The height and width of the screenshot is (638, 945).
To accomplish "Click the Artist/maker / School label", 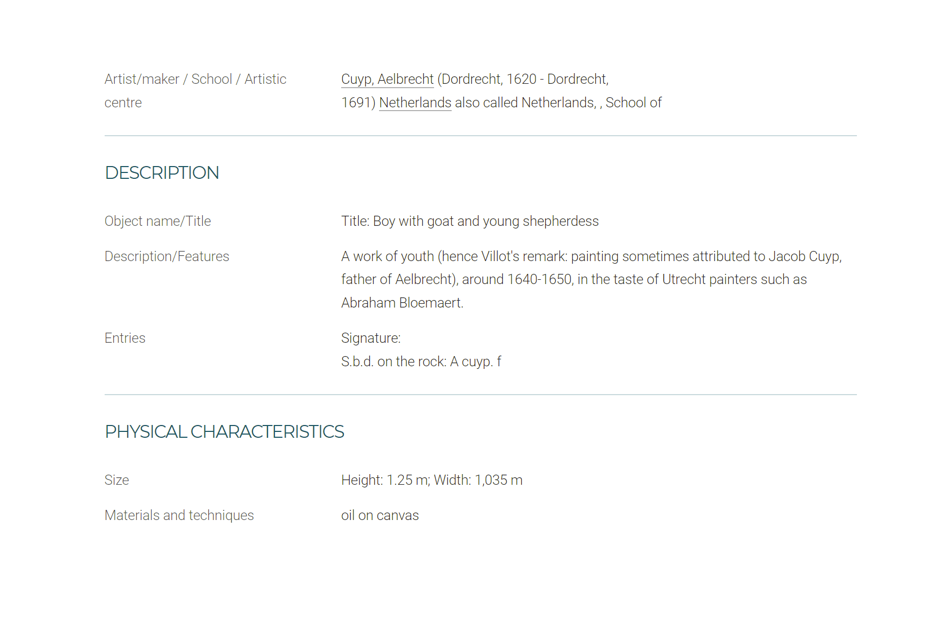I will [x=195, y=91].
